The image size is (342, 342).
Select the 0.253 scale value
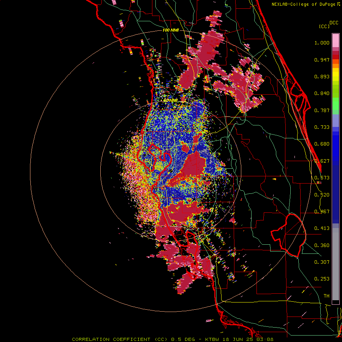[x=322, y=279]
